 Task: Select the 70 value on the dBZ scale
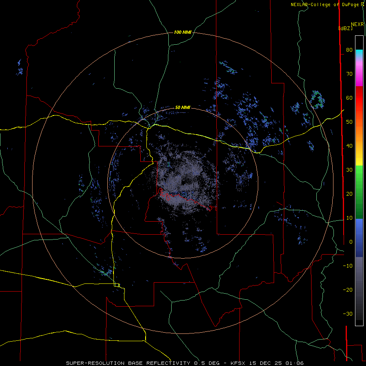pyautogui.click(x=349, y=74)
